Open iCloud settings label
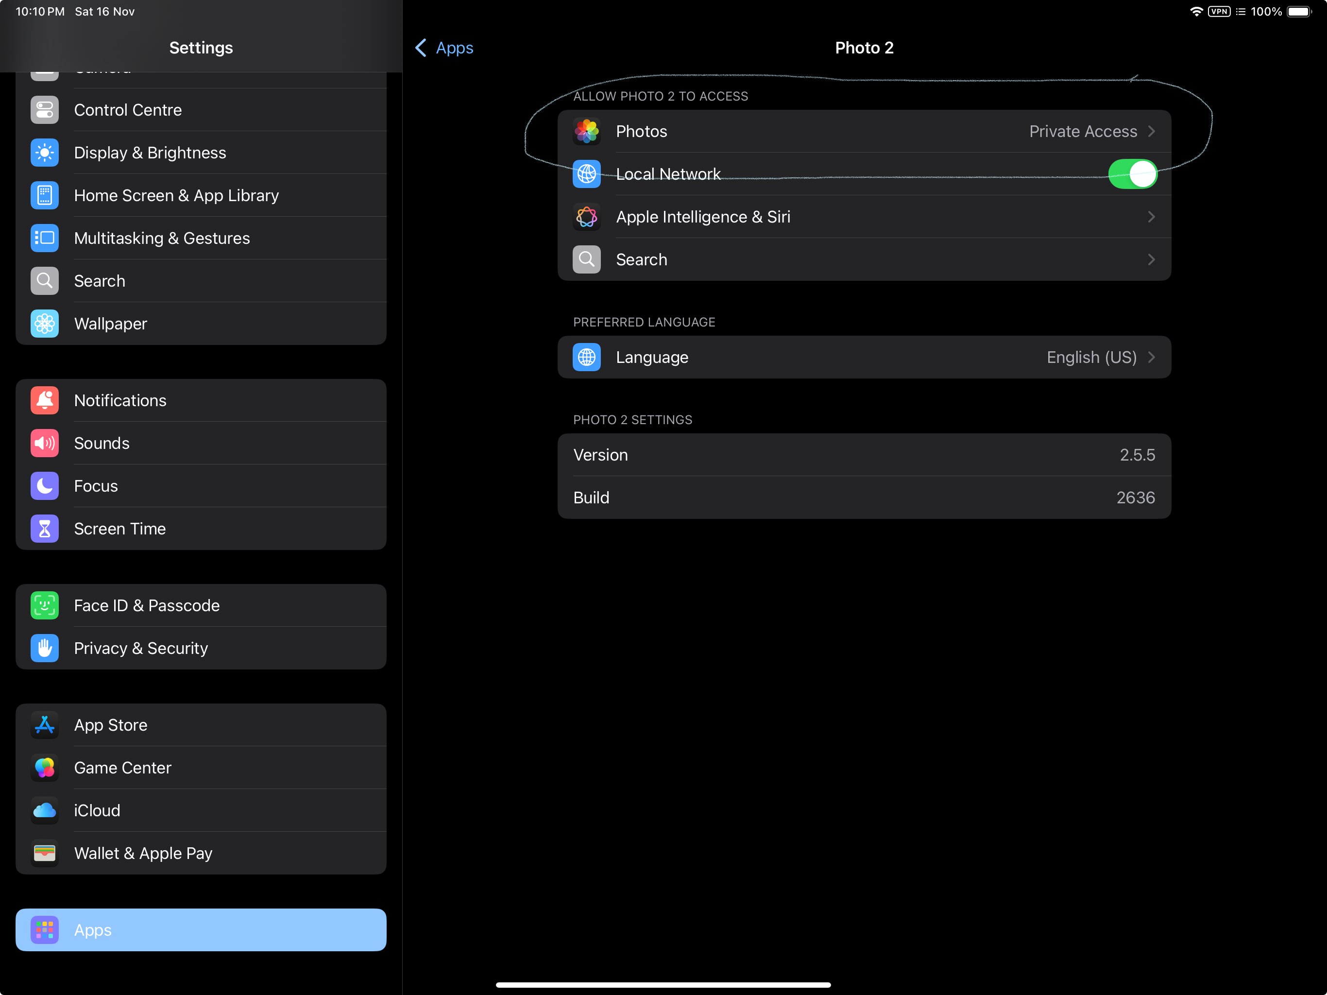1327x995 pixels. tap(97, 810)
